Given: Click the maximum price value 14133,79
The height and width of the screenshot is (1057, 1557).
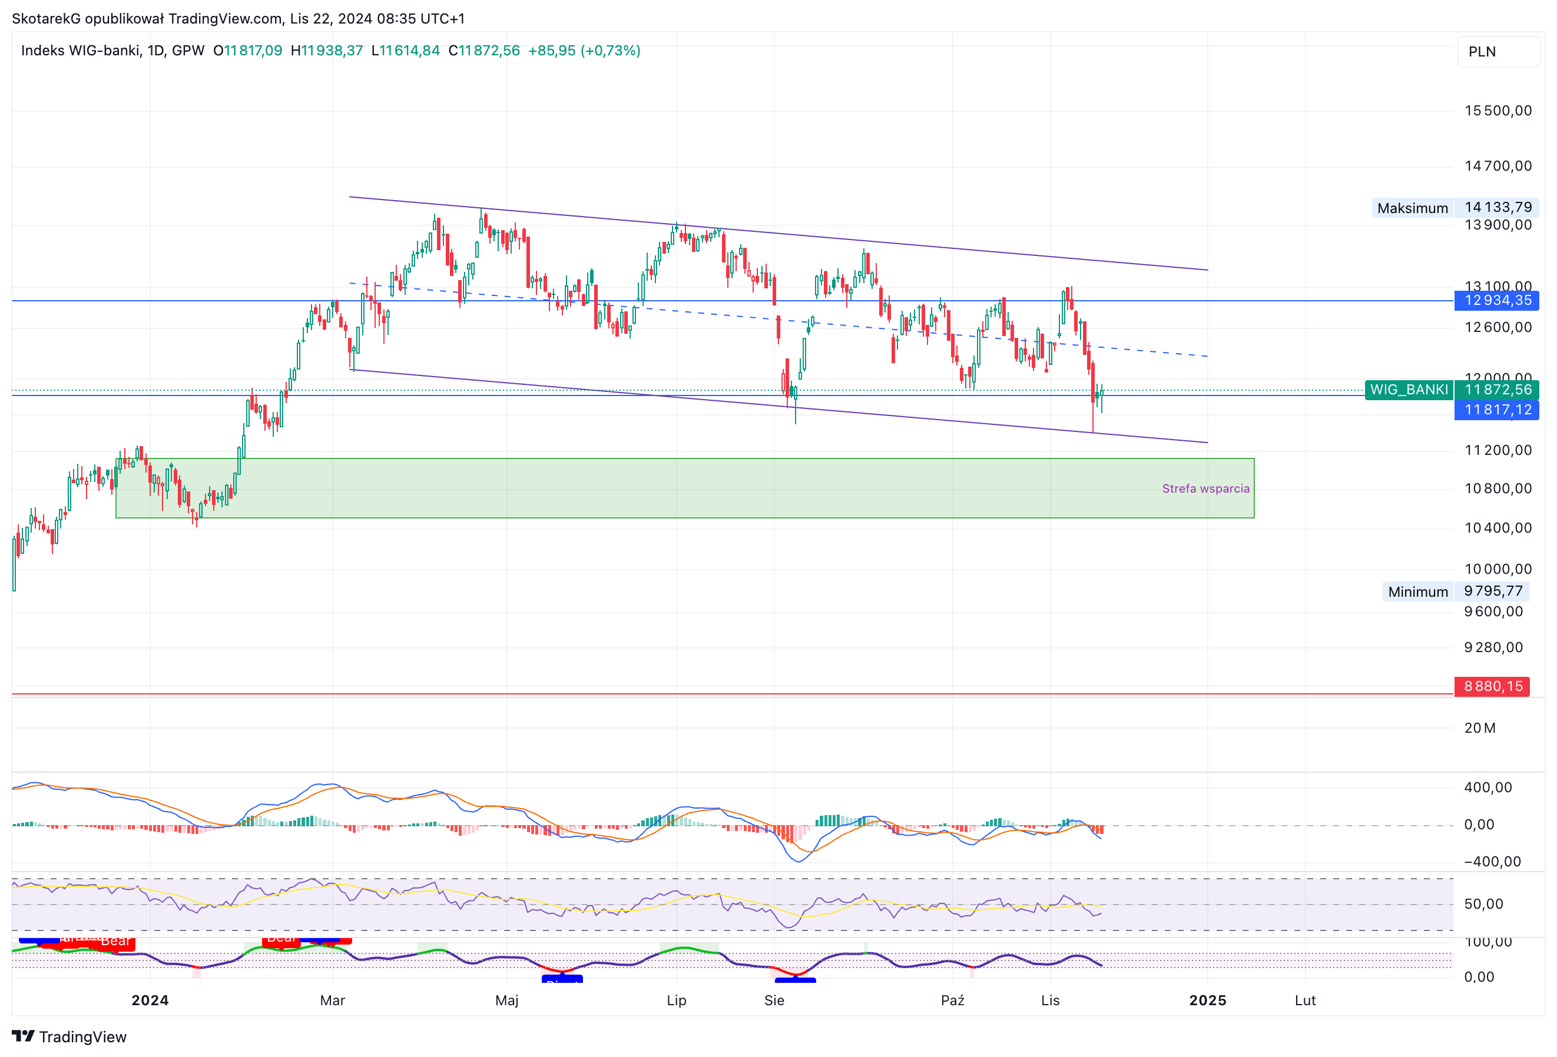Looking at the screenshot, I should [x=1498, y=208].
